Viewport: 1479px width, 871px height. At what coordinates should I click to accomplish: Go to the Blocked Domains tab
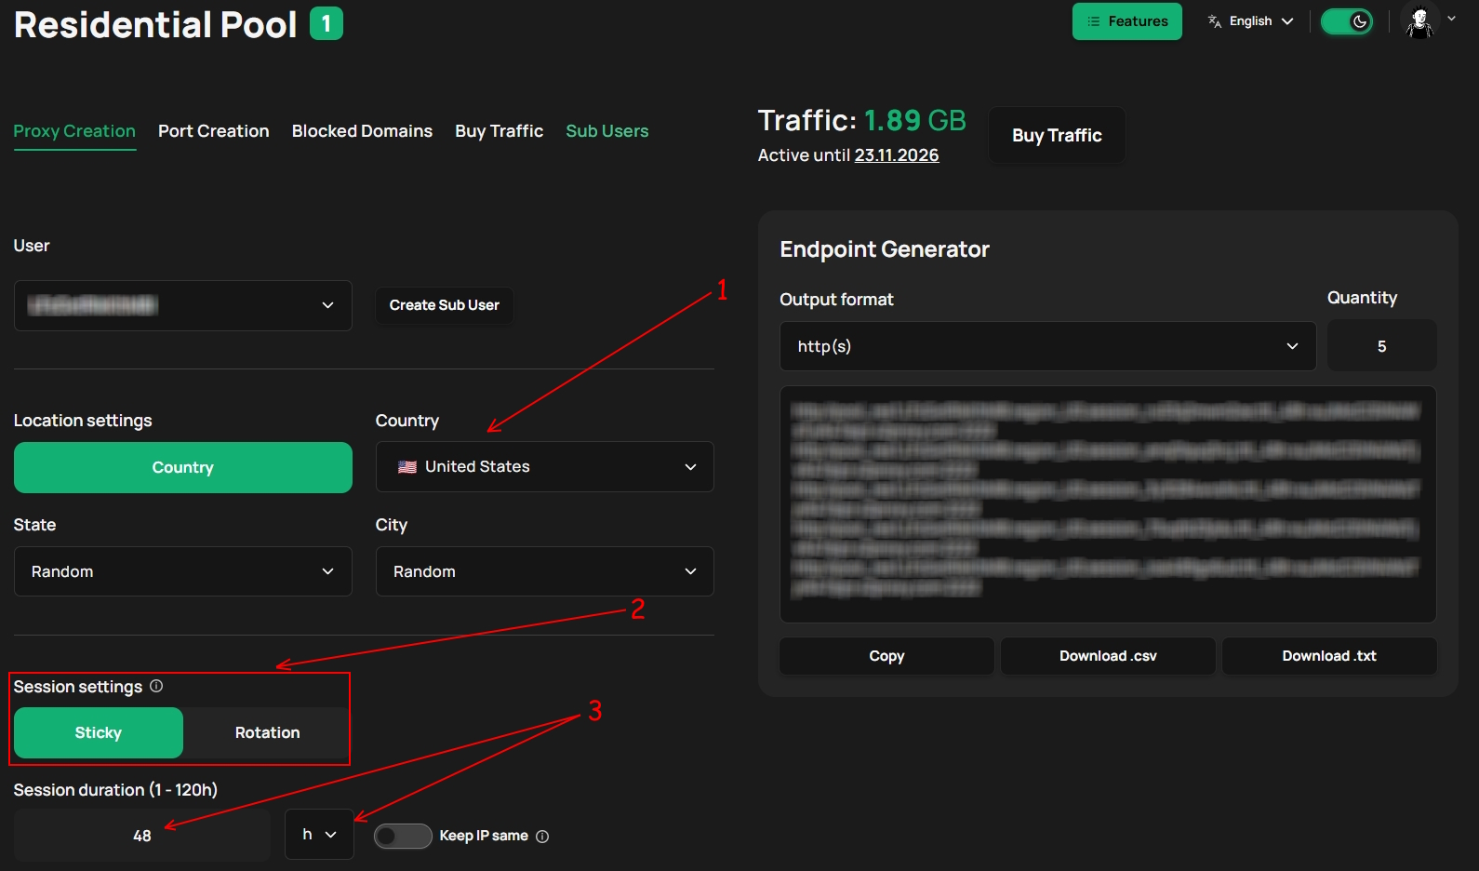[x=362, y=131]
